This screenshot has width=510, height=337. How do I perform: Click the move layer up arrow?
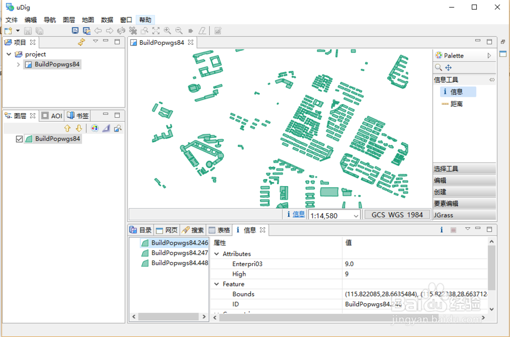[x=67, y=128]
